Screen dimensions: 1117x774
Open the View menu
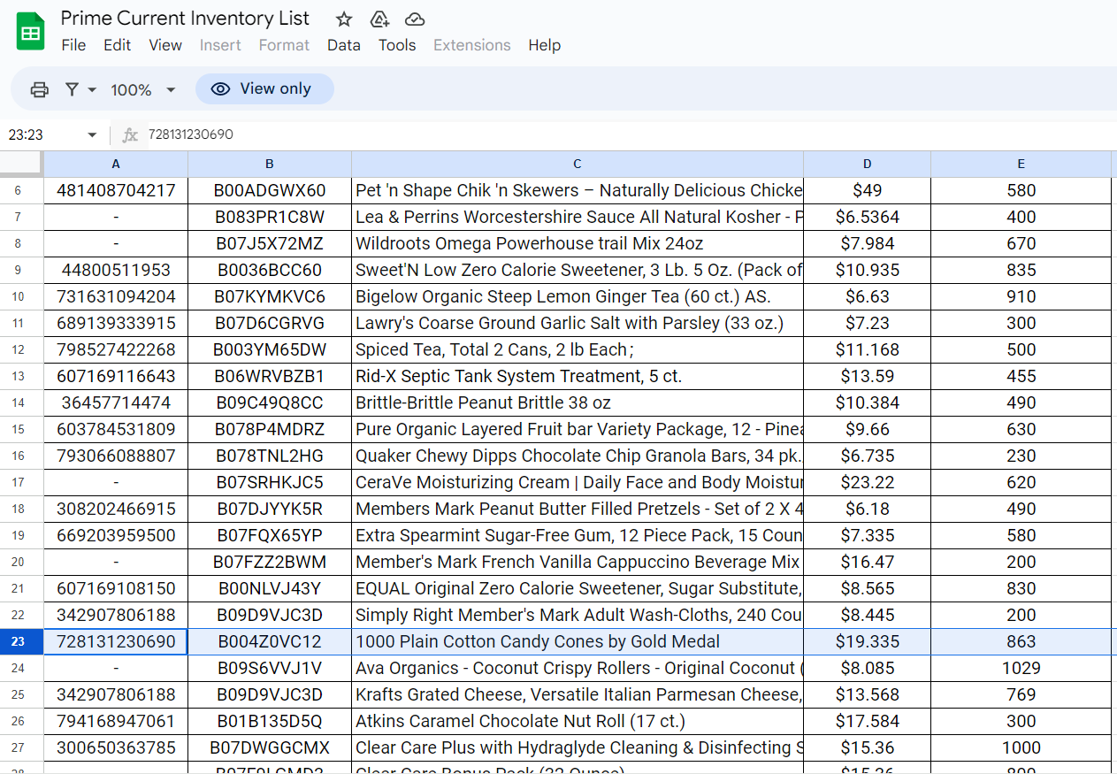pyautogui.click(x=165, y=45)
